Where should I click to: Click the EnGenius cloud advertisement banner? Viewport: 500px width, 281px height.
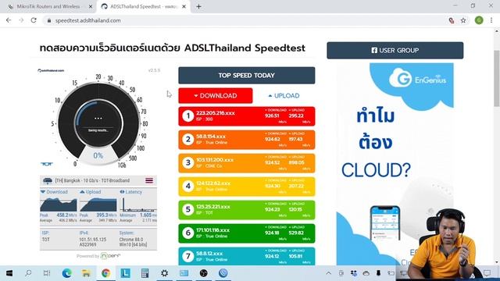coord(395,164)
